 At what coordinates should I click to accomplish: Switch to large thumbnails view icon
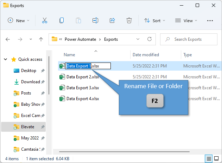tap(216, 159)
